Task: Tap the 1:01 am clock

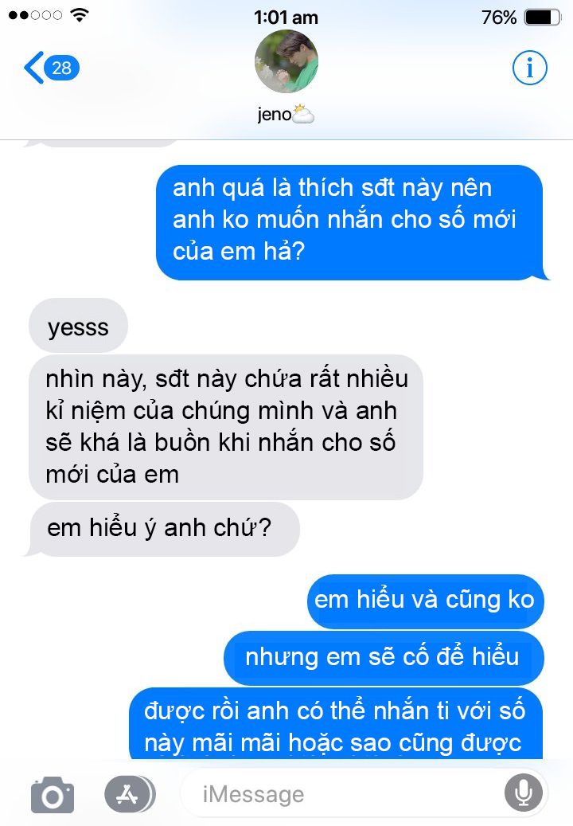Action: tap(286, 18)
